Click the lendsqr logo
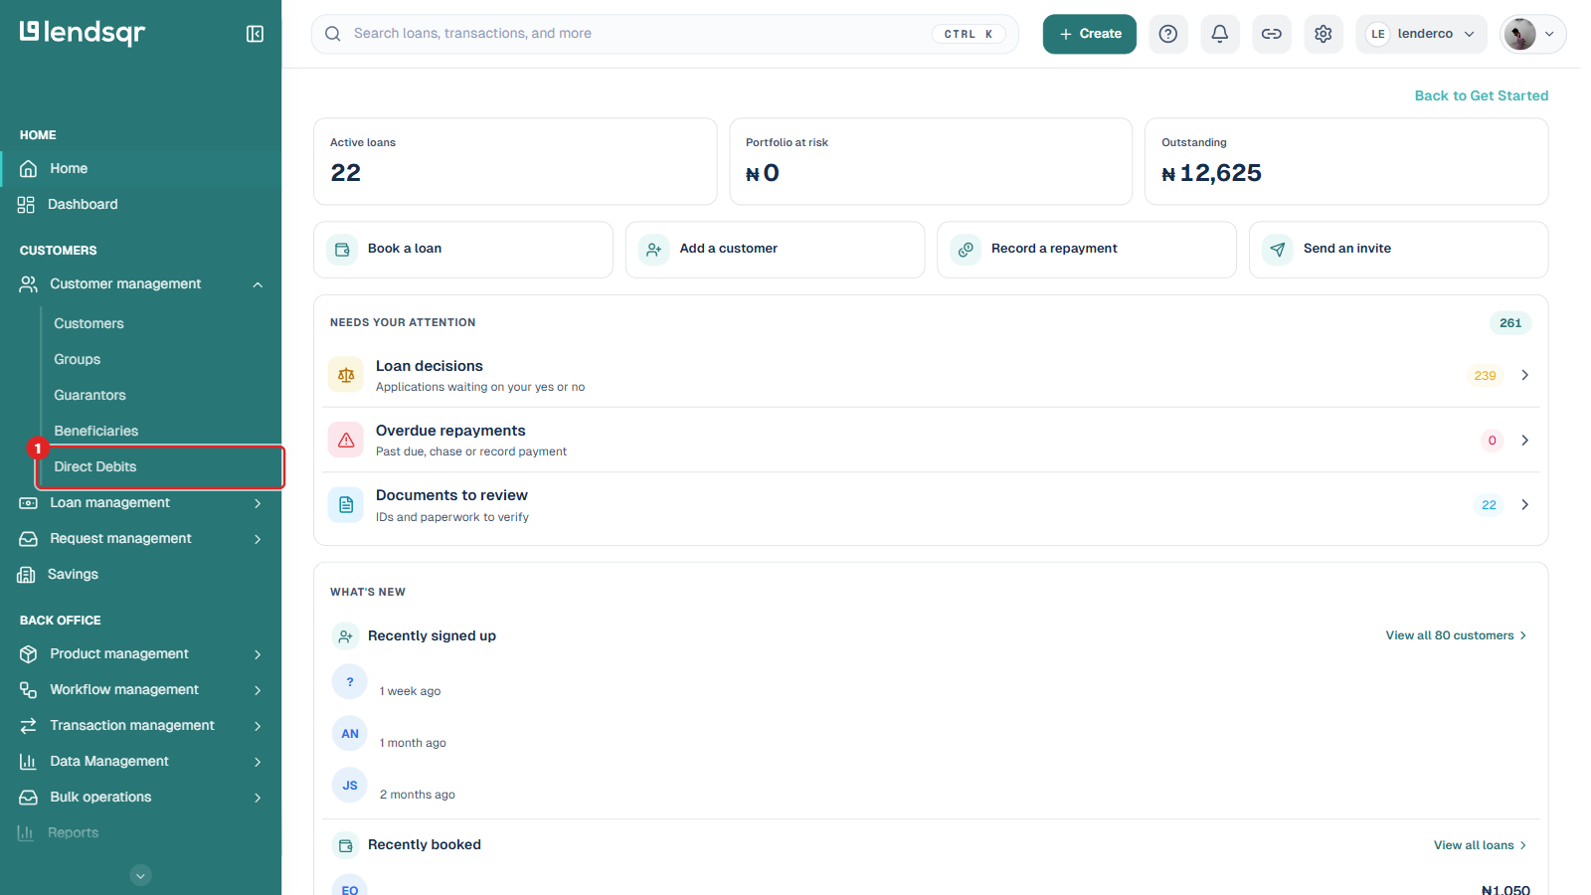 tap(83, 33)
